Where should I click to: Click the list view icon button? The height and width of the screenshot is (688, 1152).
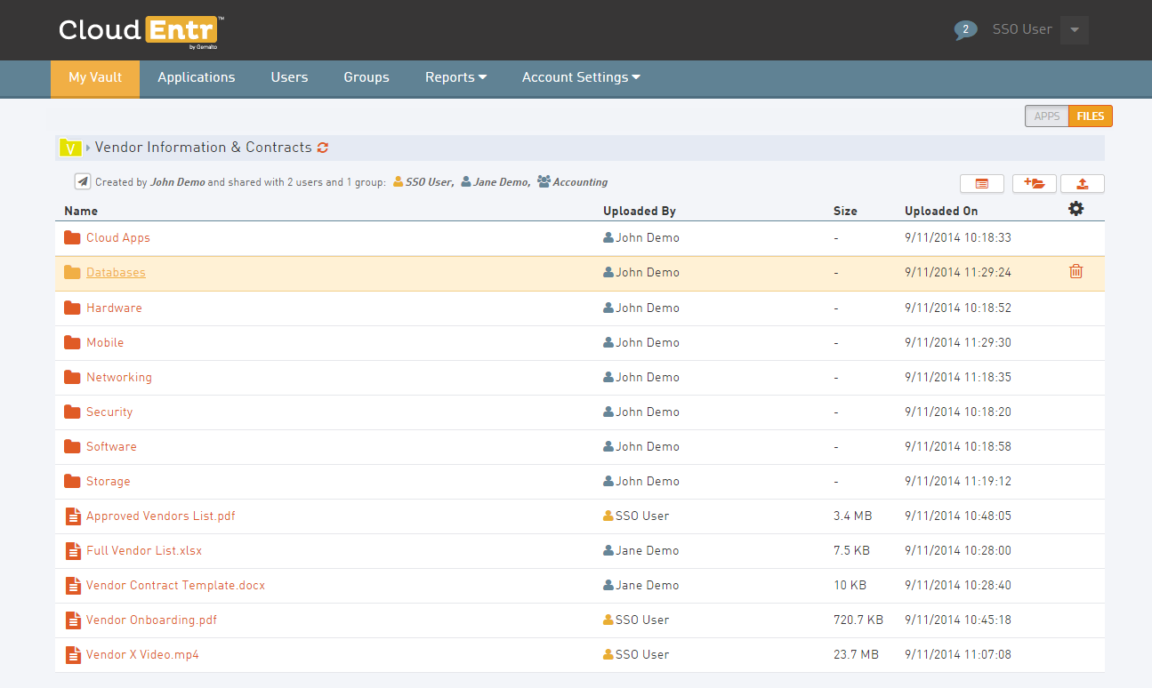982,183
